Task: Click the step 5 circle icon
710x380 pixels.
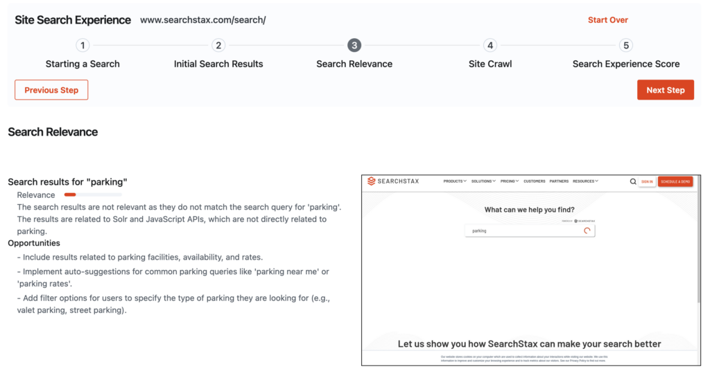Action: click(x=626, y=46)
